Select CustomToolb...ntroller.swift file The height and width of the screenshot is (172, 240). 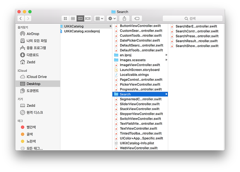pos(140,36)
